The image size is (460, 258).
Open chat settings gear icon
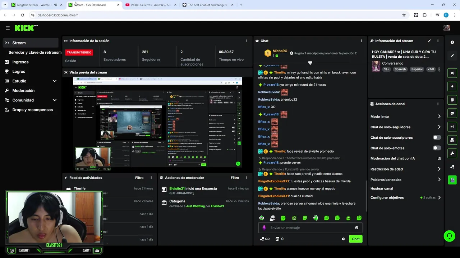pyautogui.click(x=343, y=239)
